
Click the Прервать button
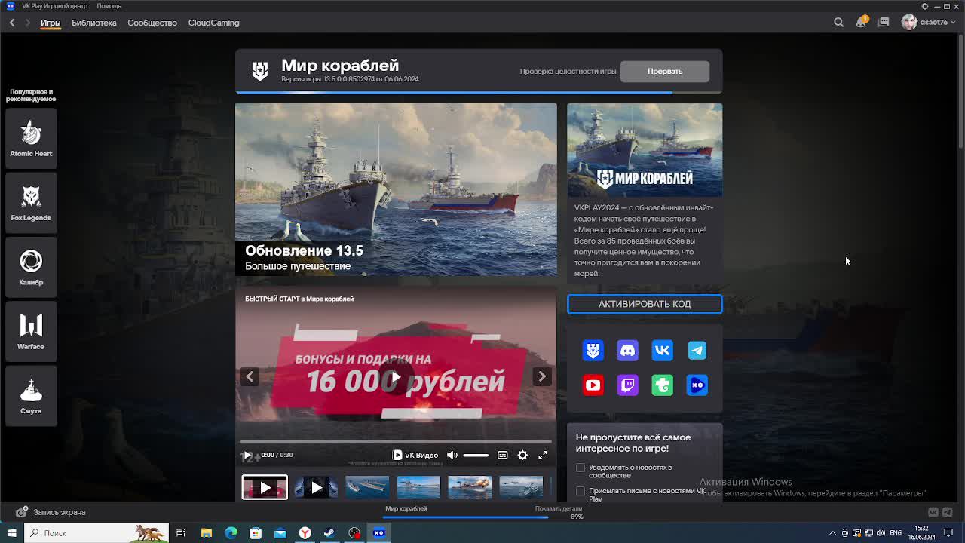pyautogui.click(x=665, y=71)
